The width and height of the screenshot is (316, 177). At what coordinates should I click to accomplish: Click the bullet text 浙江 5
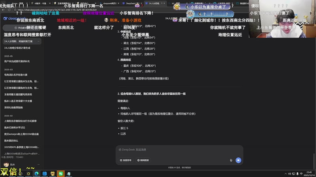click(x=124, y=128)
